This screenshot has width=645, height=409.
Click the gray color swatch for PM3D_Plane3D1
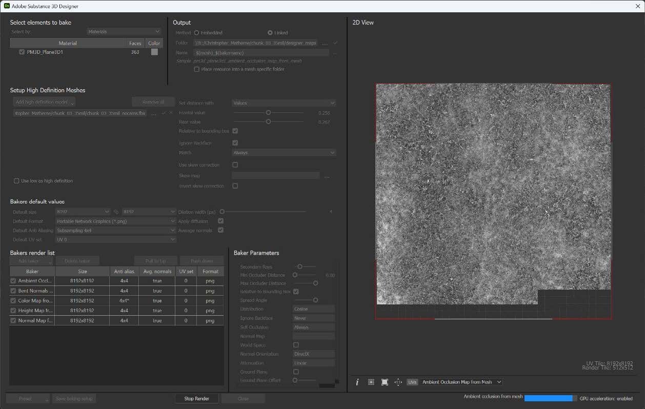point(153,52)
